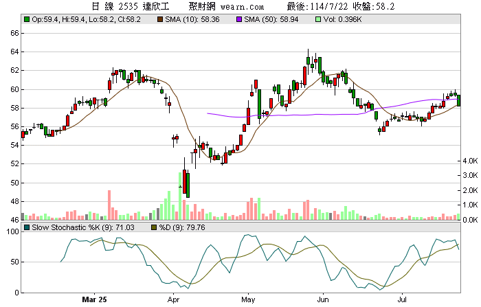Click the purple SMA (50) legend swatch
Screen dimensions: 481x307
coord(239,20)
